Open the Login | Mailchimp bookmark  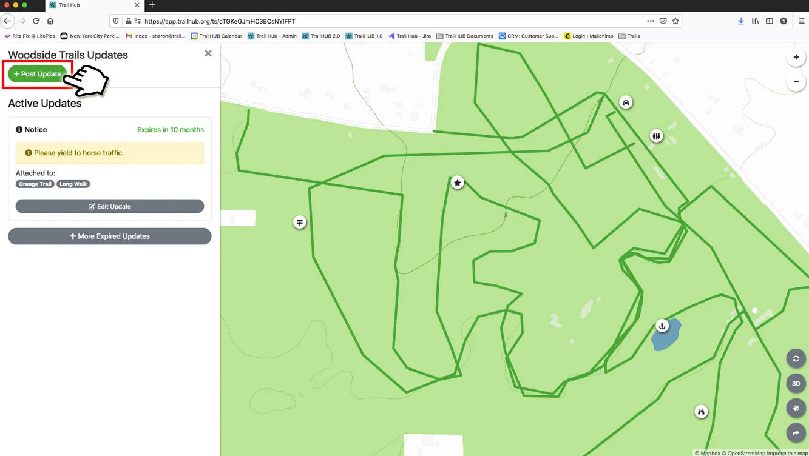coord(588,36)
